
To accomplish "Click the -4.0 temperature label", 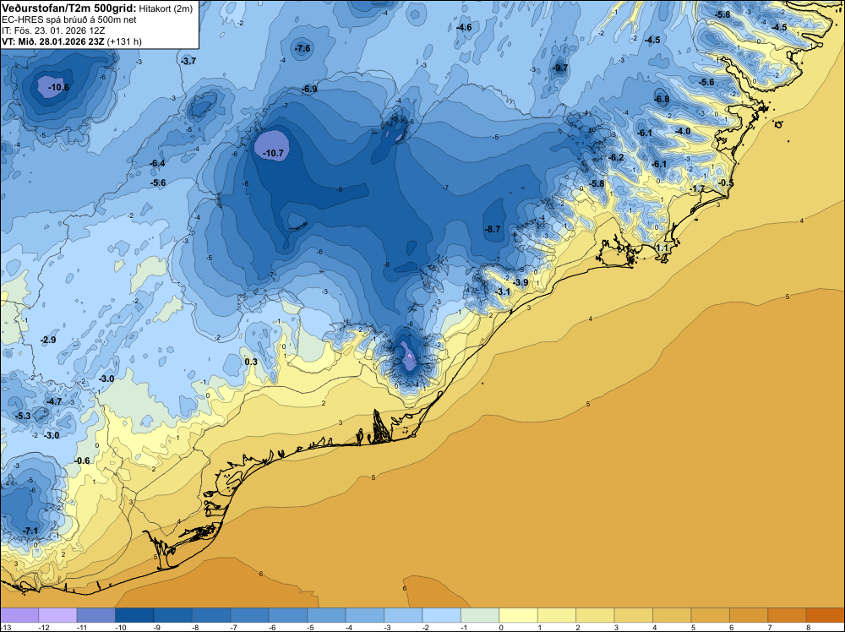I will 683,131.
